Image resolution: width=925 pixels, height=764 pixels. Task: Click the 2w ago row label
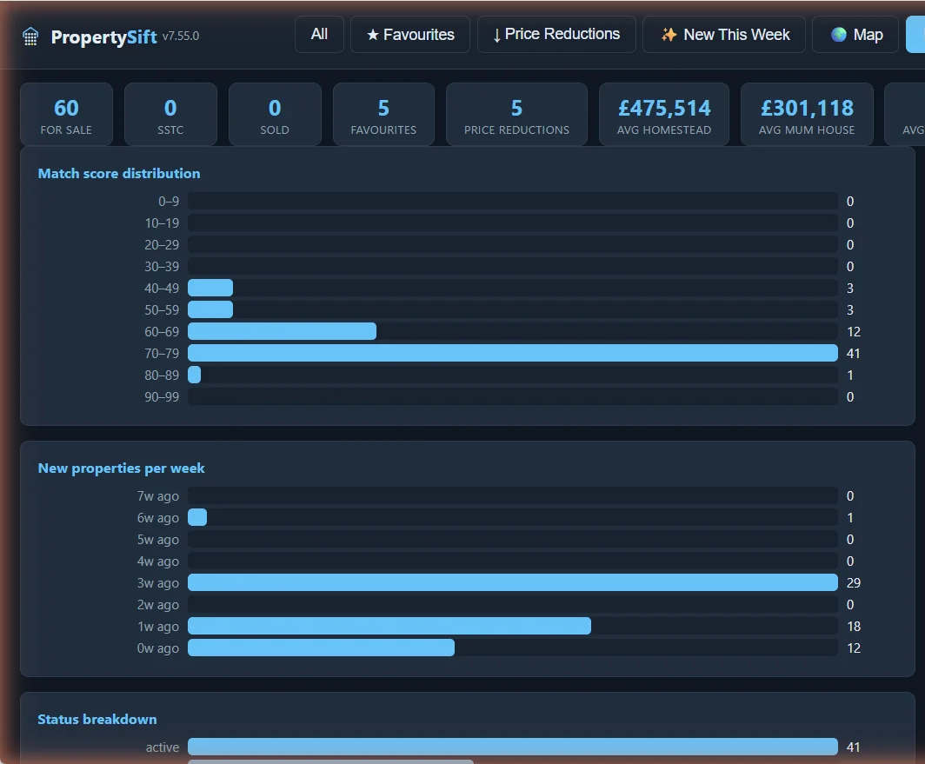[x=158, y=605]
